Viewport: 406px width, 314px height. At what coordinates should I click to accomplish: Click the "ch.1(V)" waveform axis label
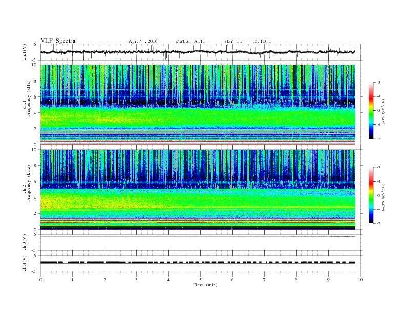coord(25,52)
